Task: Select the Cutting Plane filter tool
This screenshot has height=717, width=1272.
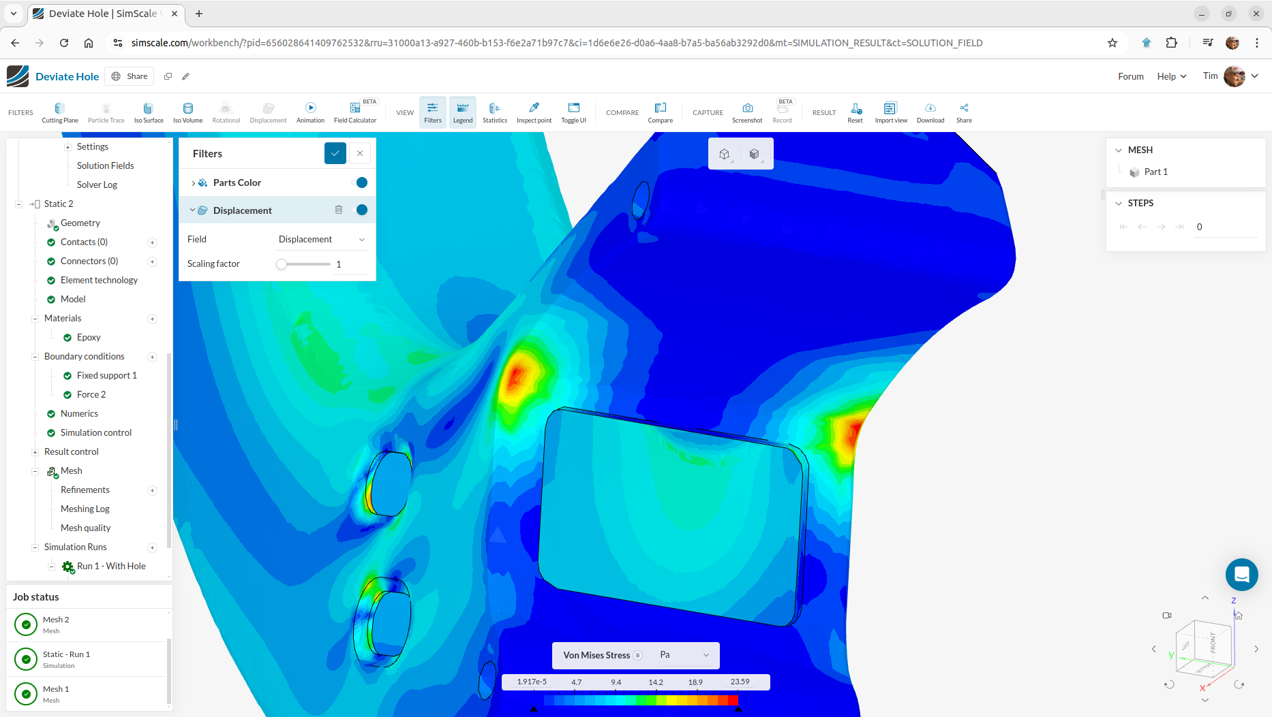Action: pyautogui.click(x=60, y=112)
